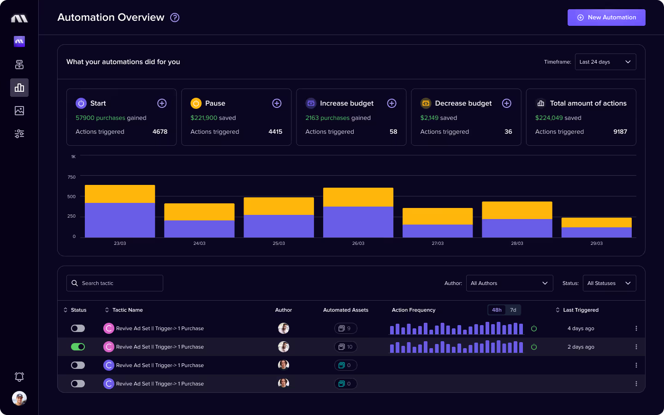Click plus icon on Decrease budget card
The width and height of the screenshot is (664, 415).
(507, 103)
